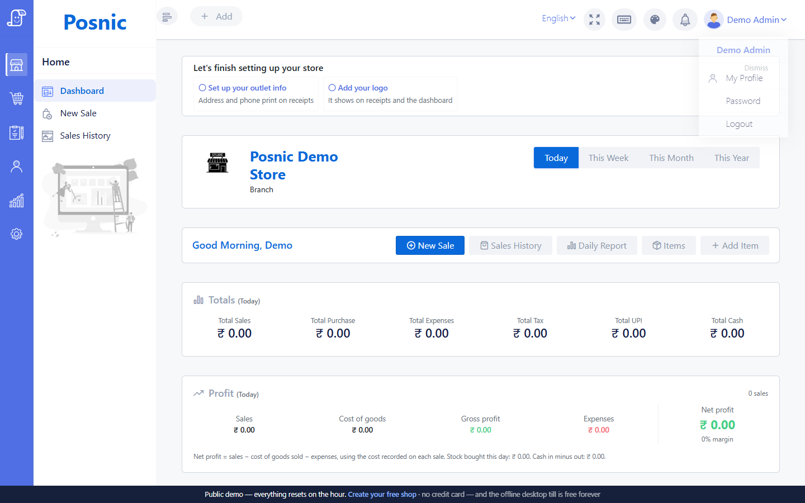The image size is (805, 503).
Task: Toggle fullscreen mode icon
Action: pyautogui.click(x=594, y=20)
